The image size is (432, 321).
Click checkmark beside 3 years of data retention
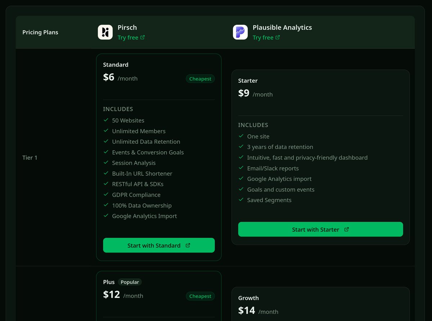click(241, 147)
